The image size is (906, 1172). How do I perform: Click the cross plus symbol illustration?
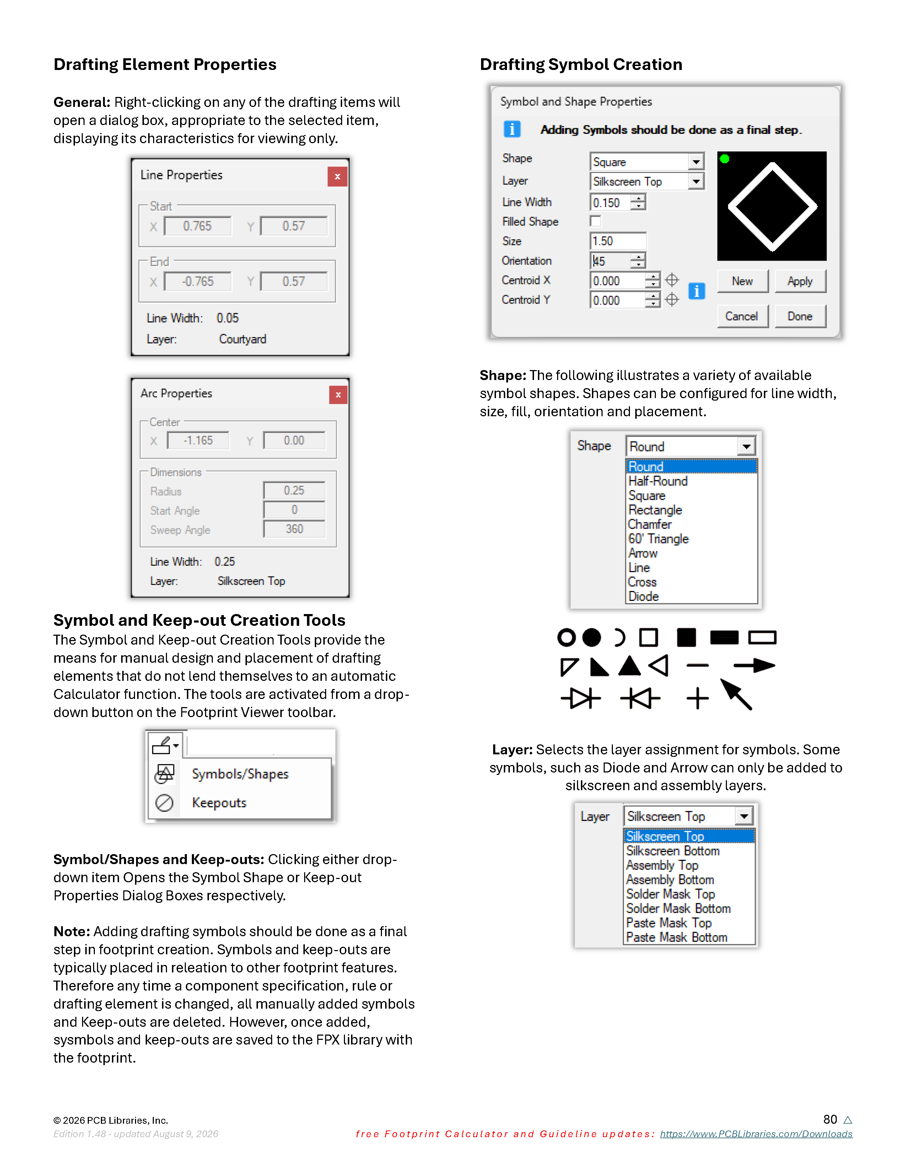[x=698, y=699]
